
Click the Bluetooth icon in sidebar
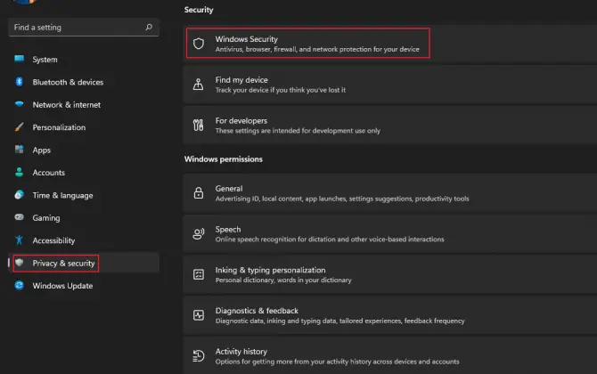(19, 81)
